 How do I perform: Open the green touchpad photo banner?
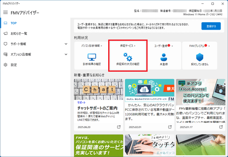(201, 145)
